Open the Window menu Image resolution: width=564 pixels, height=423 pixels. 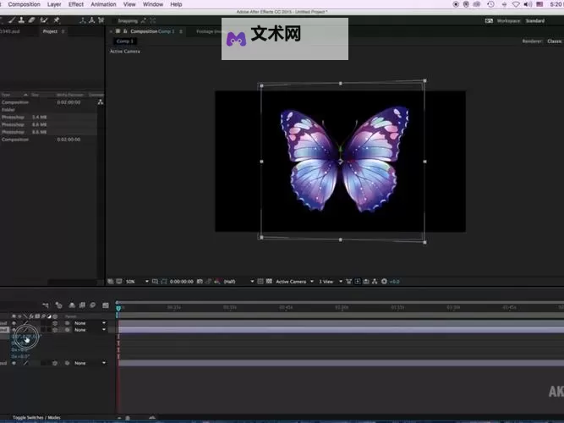(x=153, y=4)
